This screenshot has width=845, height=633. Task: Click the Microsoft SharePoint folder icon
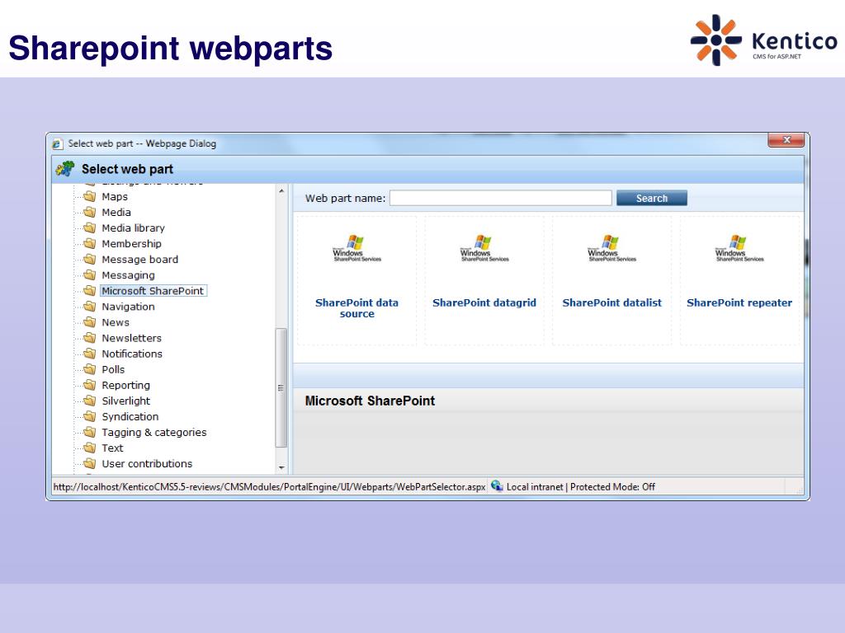89,291
